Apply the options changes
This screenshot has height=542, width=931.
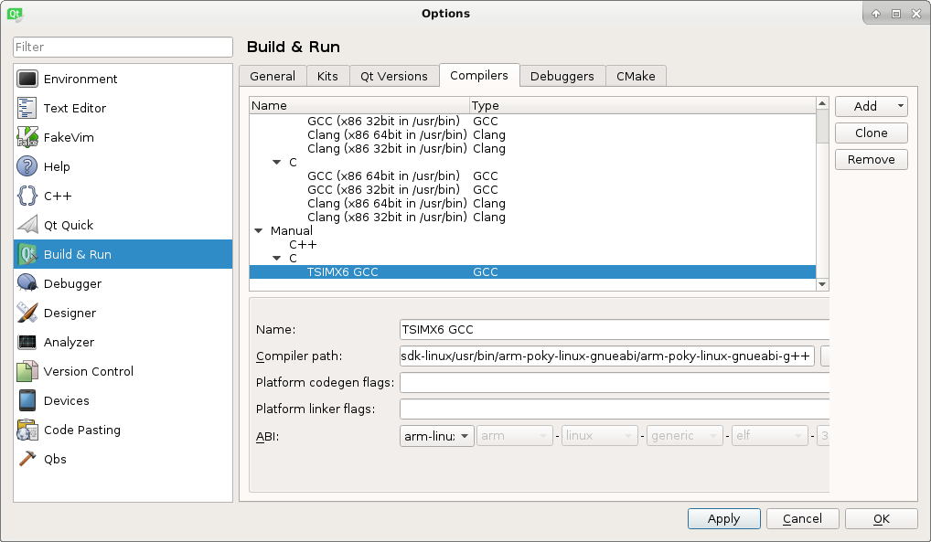(723, 519)
